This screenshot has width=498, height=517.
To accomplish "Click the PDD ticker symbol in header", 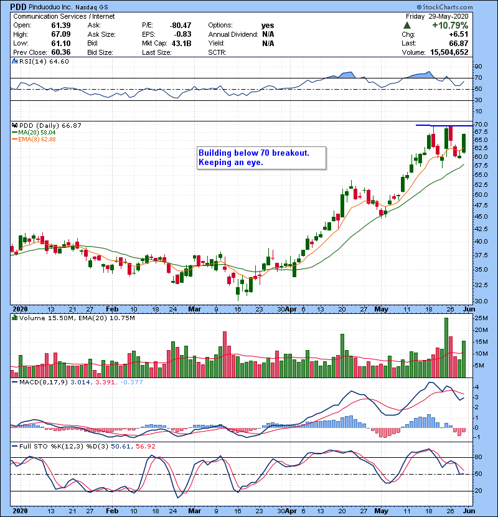I will pos(18,7).
